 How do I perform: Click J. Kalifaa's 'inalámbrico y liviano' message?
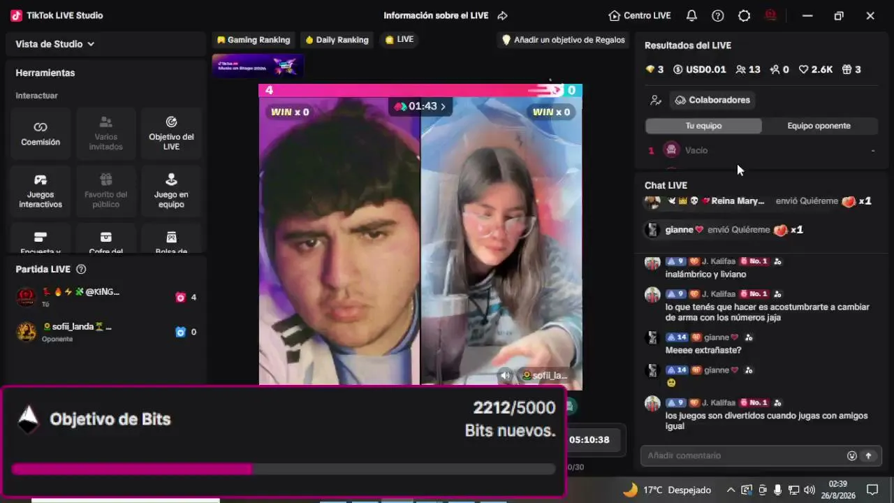point(705,275)
